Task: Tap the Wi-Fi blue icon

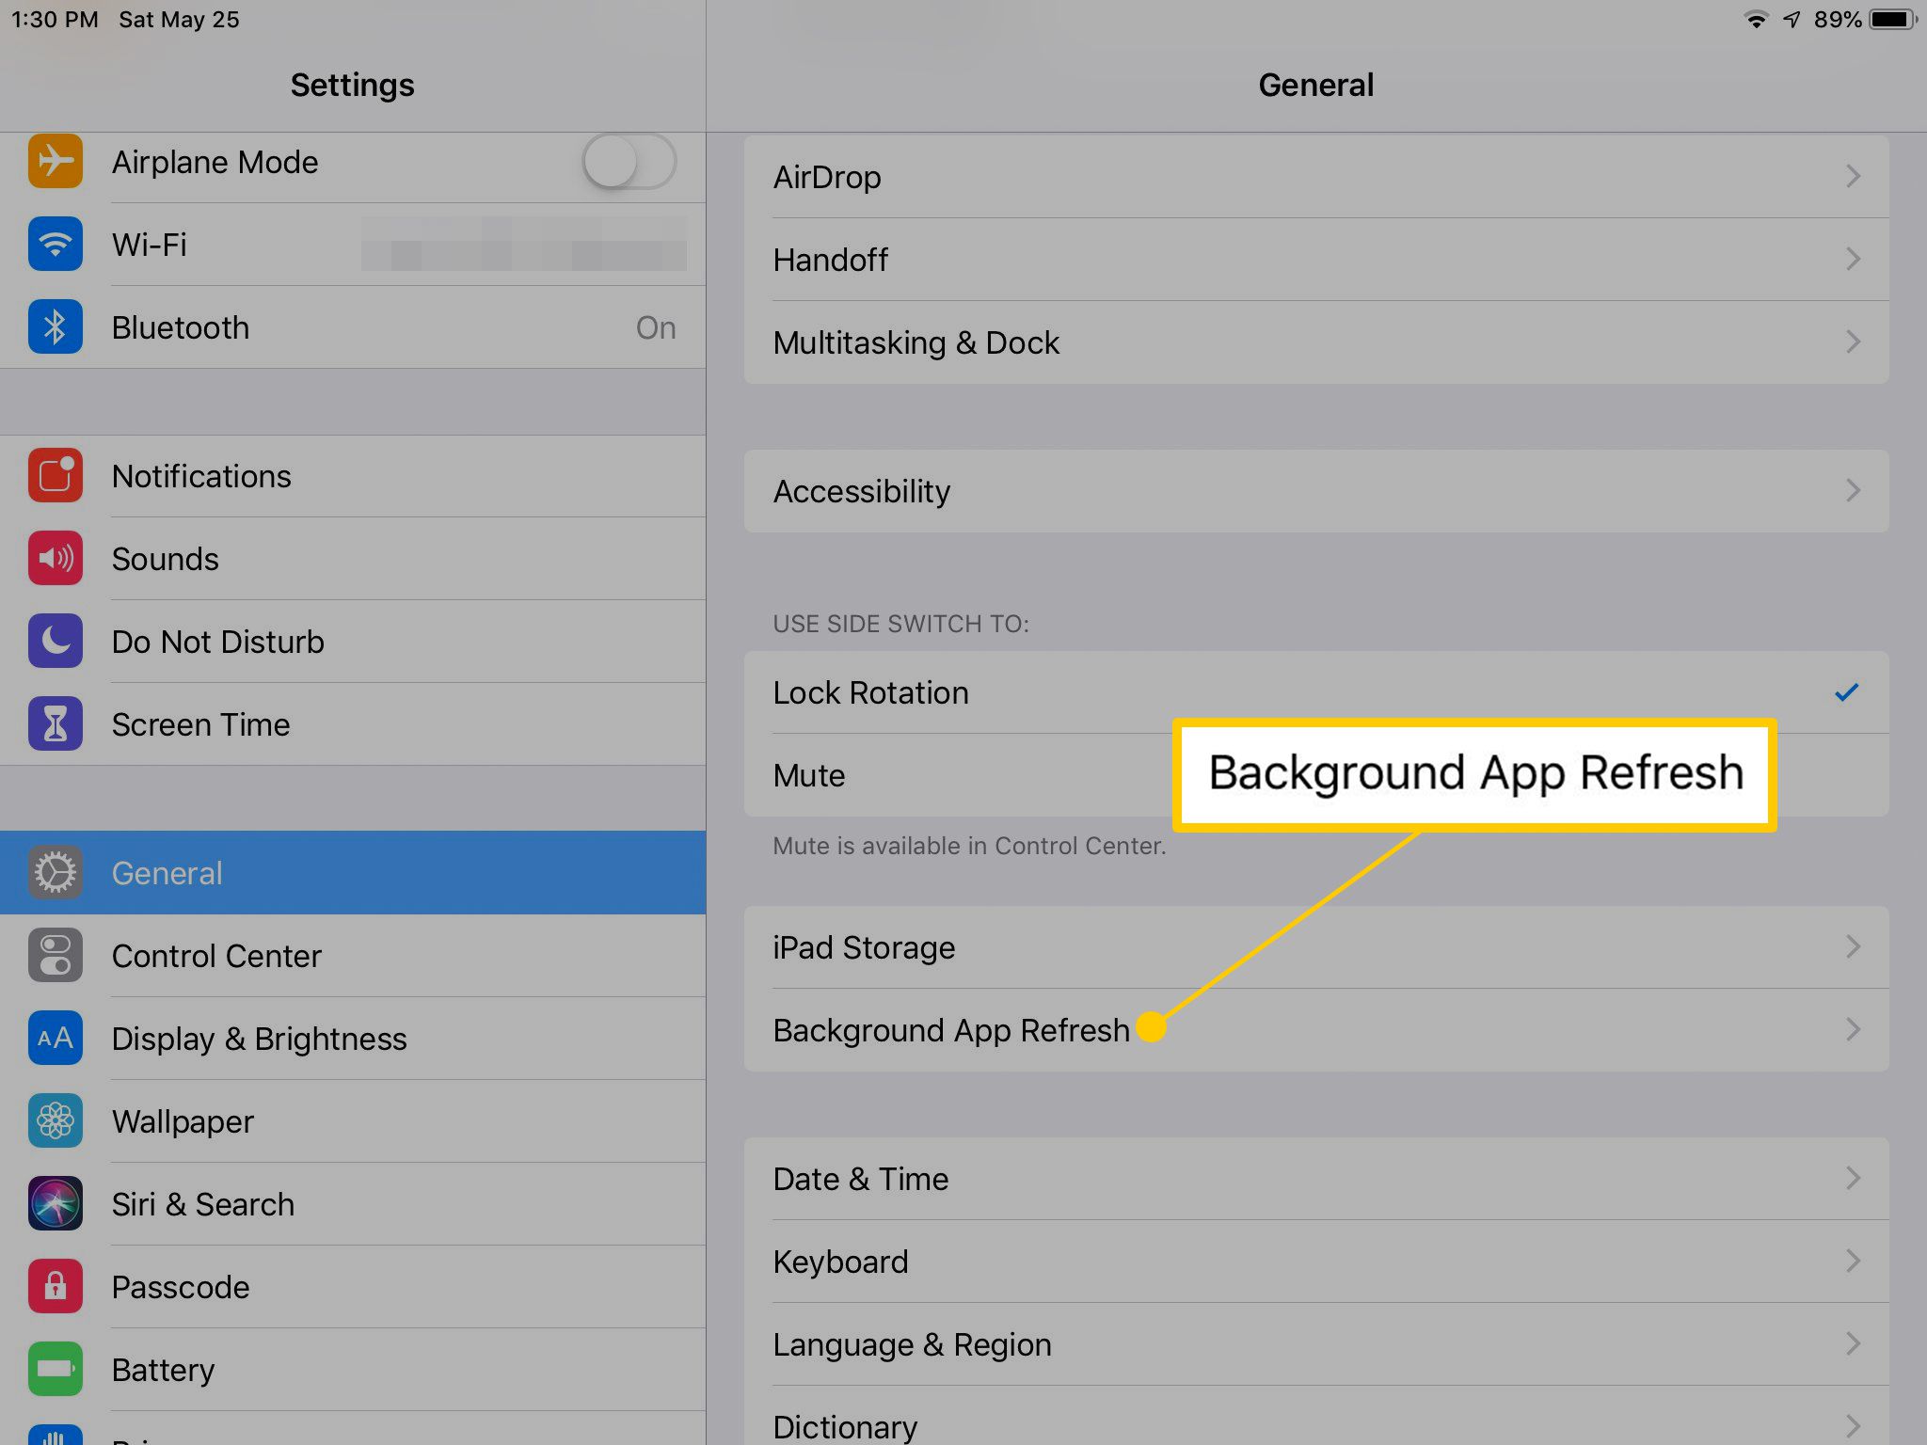Action: (x=56, y=245)
